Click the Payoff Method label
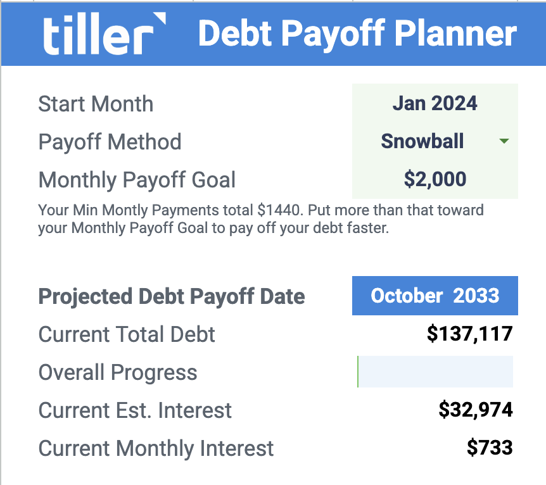 [110, 142]
